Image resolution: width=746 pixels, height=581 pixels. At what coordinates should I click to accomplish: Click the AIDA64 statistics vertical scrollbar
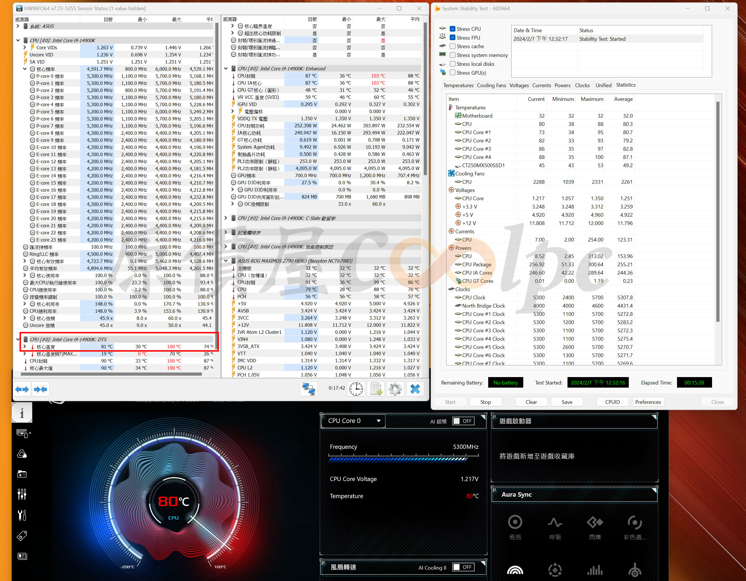[718, 212]
